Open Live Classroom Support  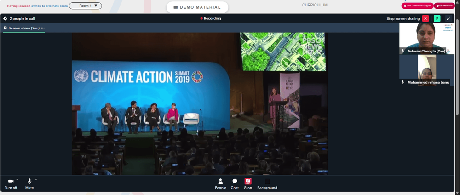(416, 6)
